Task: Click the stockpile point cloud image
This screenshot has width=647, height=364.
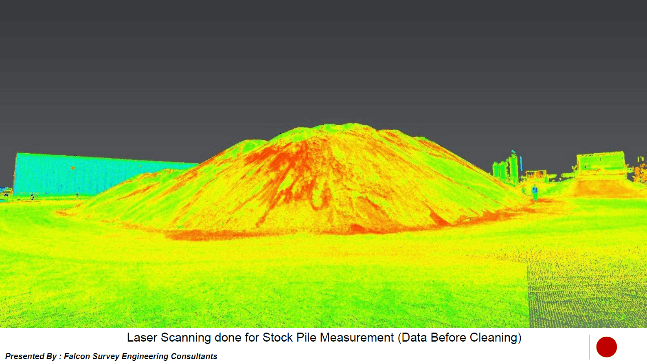Action: click(323, 163)
